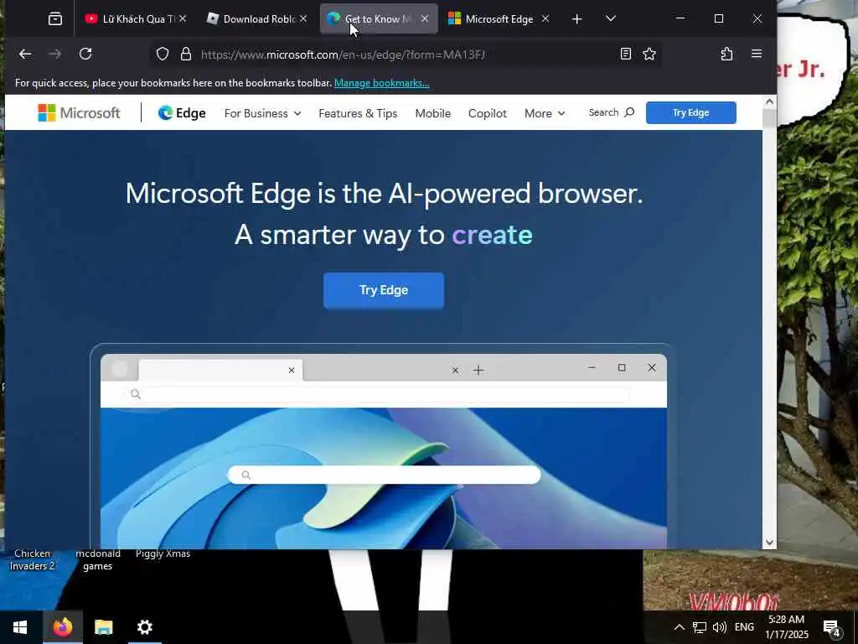Select mcdonald games desktop shortcut
Viewport: 858px width, 644px height.
click(98, 559)
